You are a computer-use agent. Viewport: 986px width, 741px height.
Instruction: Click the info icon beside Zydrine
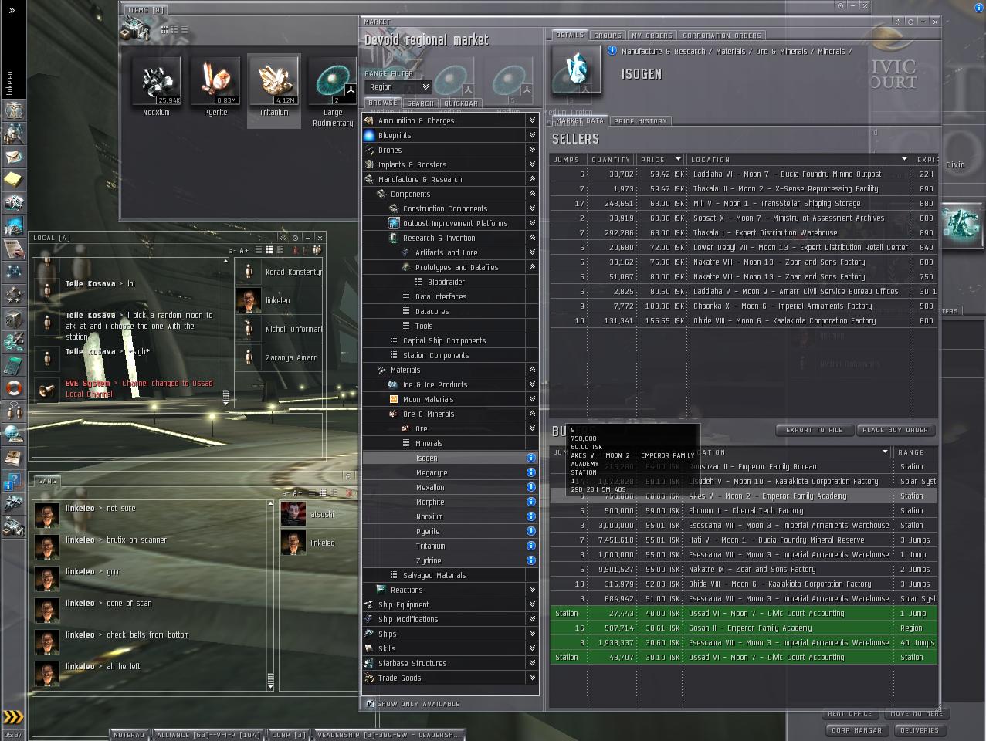530,560
